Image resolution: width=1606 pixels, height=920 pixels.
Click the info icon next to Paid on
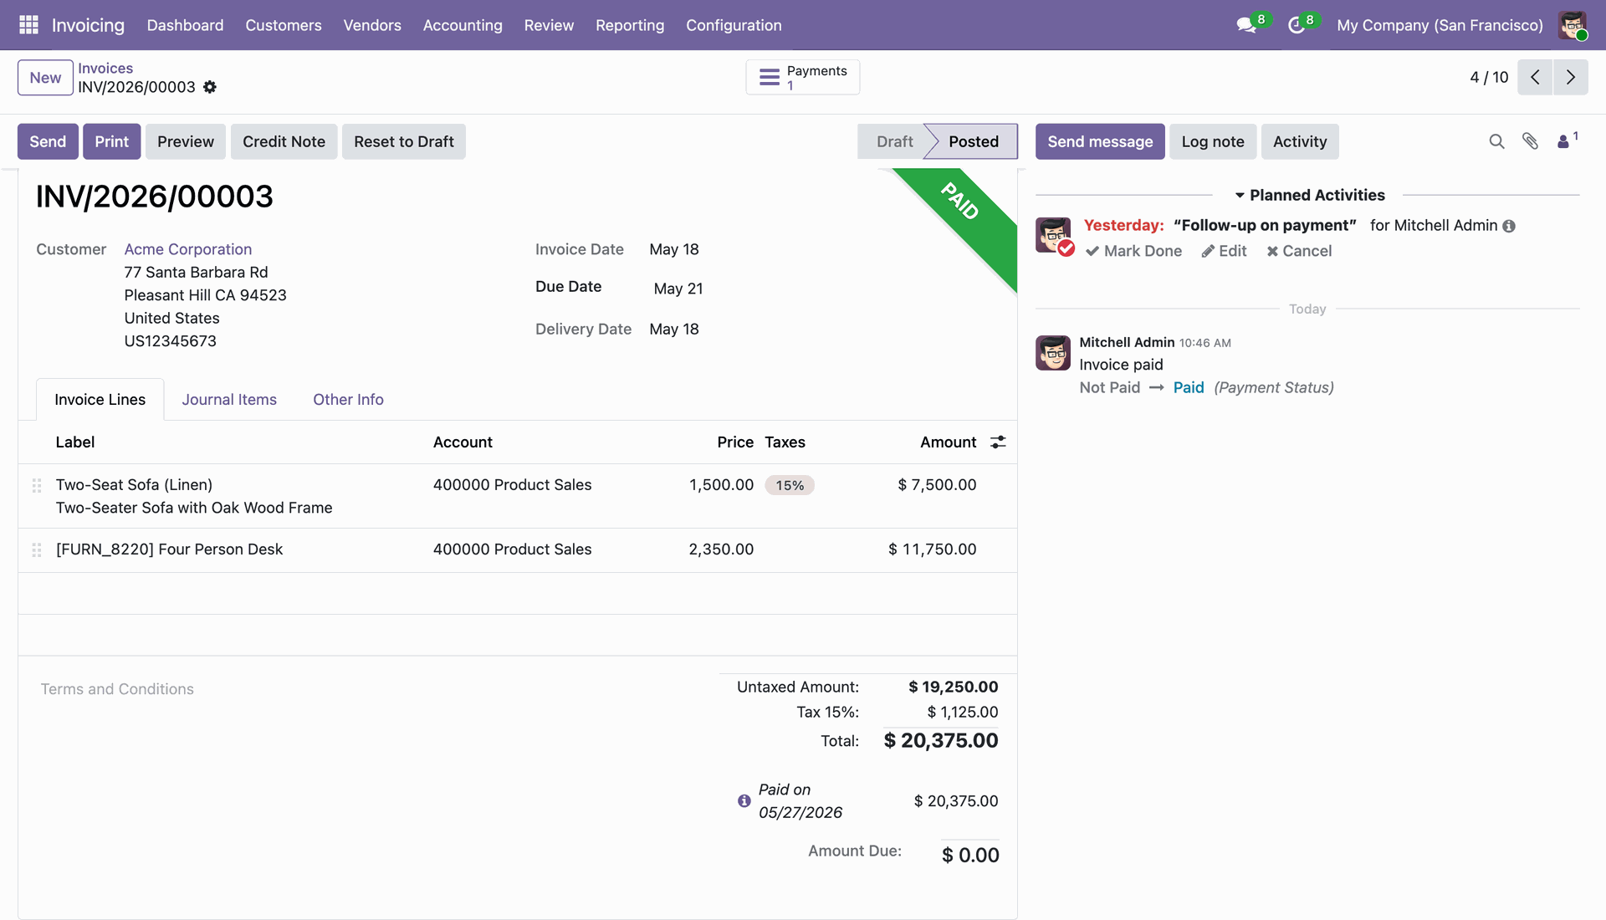[744, 800]
